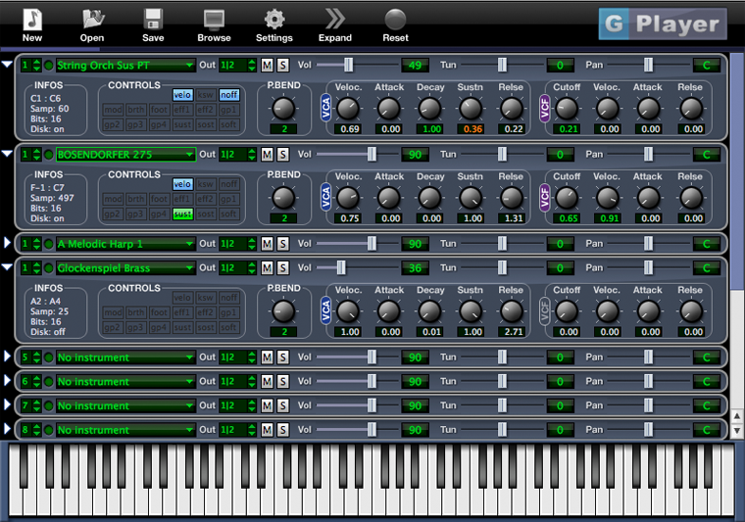
Task: Click the Tun value field of slot 8
Action: coord(560,430)
